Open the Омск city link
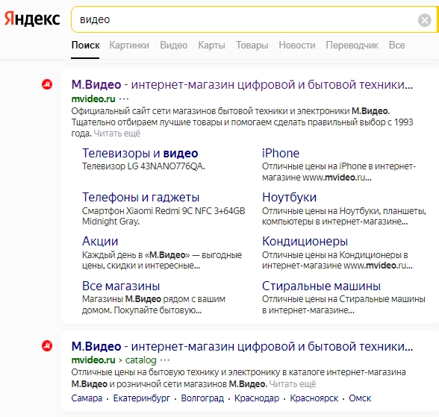The height and width of the screenshot is (417, 439). 360,398
